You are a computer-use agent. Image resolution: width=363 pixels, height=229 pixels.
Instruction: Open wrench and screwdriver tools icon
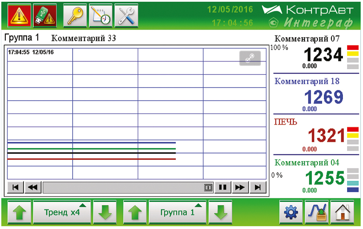126,16
